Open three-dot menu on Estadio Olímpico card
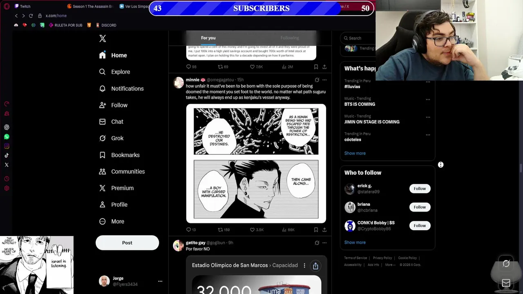The height and width of the screenshot is (294, 523). point(304,265)
